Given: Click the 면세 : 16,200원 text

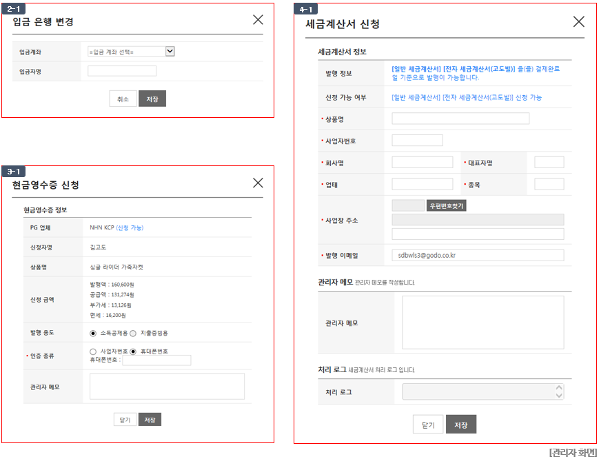Looking at the screenshot, I should pyautogui.click(x=108, y=316).
